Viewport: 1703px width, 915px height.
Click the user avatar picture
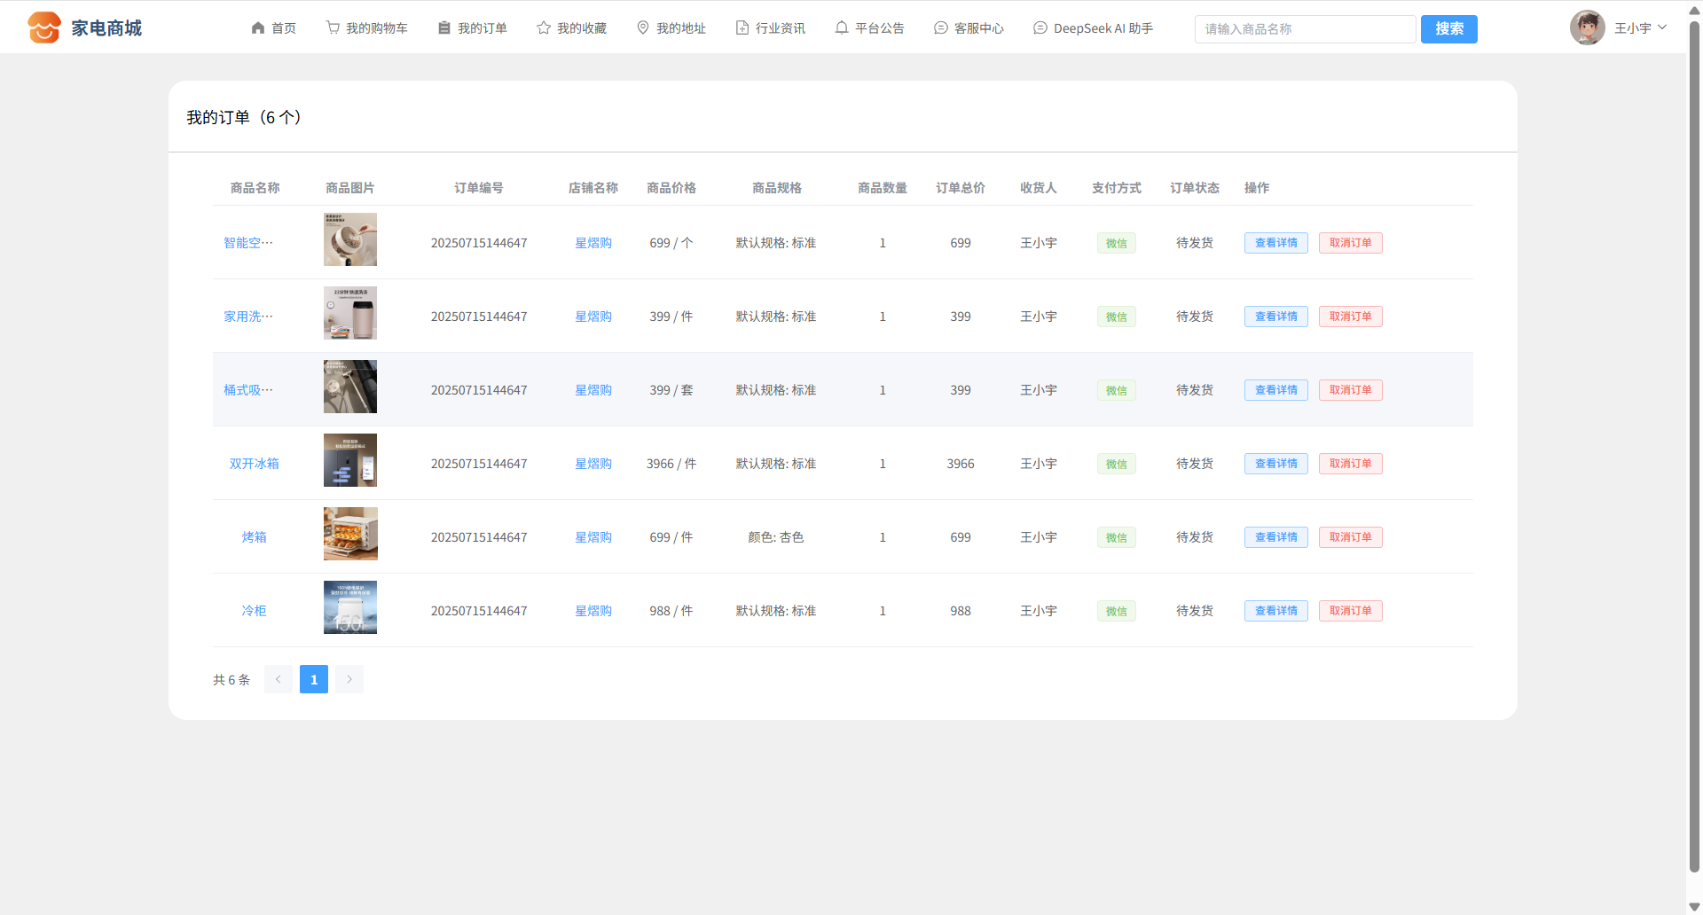(1587, 27)
